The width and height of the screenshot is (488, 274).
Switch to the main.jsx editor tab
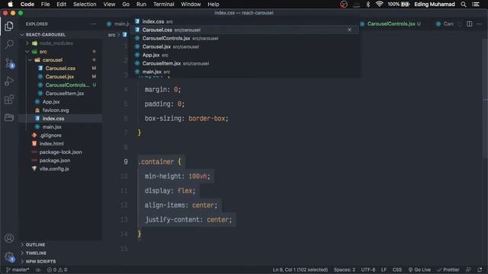(118, 24)
